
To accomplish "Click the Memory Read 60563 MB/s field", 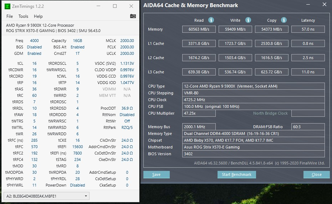I will [199, 29].
